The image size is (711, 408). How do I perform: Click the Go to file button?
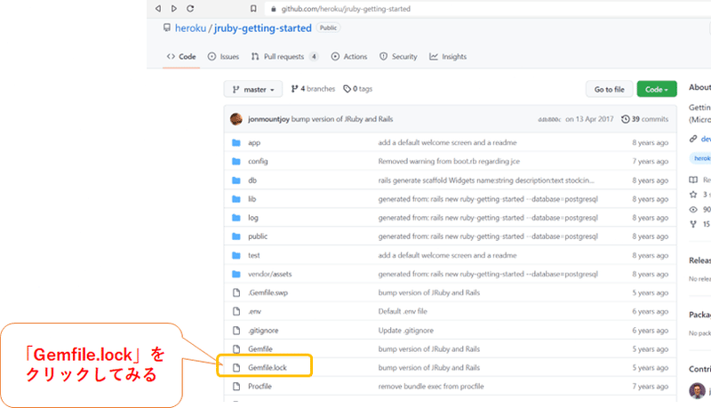click(609, 89)
